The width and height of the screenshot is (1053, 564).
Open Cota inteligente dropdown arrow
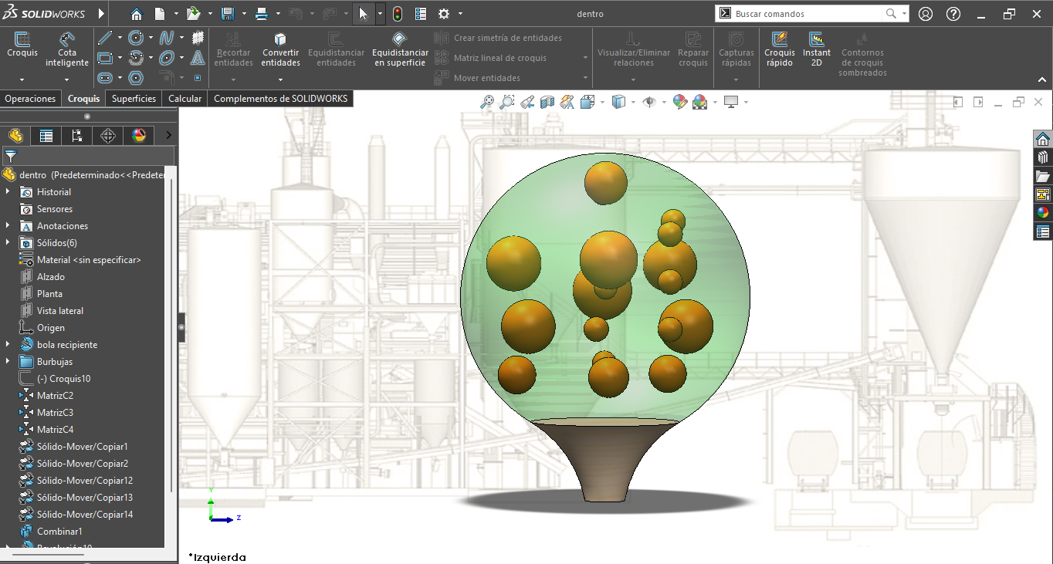67,79
